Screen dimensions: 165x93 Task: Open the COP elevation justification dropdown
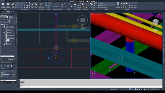pos(58,6)
